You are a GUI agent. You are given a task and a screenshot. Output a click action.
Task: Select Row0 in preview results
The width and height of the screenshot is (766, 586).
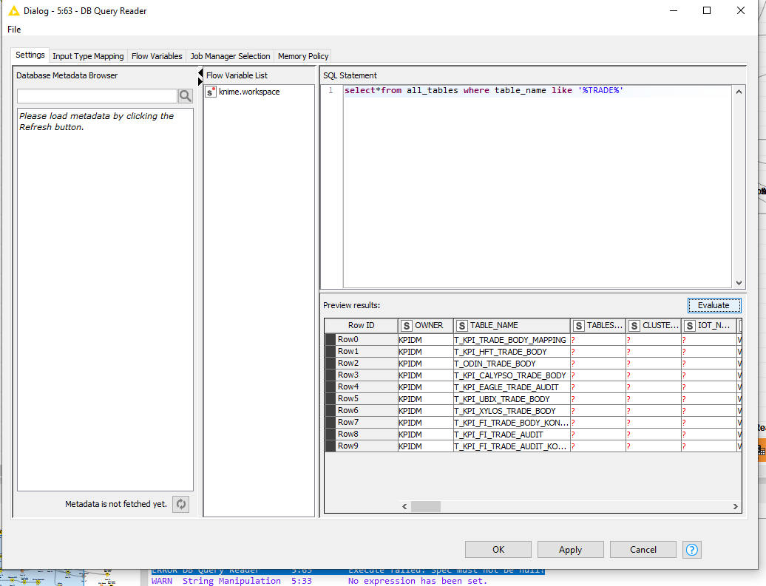[x=362, y=339]
